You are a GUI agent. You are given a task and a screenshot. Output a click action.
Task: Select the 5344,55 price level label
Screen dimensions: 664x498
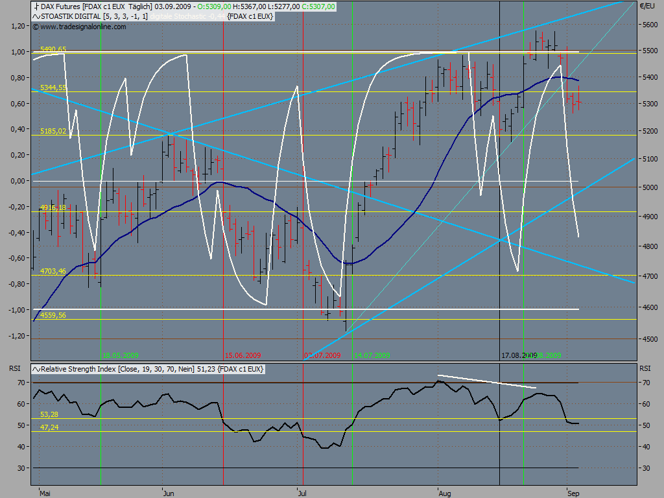(53, 88)
